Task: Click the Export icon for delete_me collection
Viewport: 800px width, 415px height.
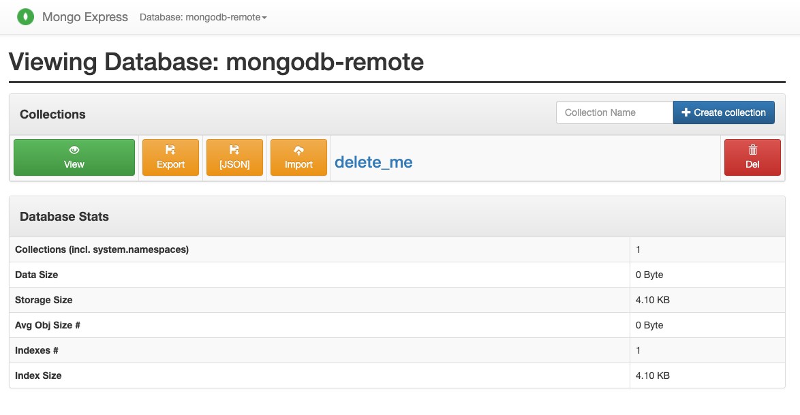Action: point(170,157)
